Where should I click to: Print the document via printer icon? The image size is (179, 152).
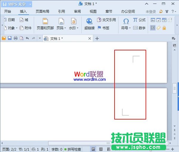(16, 38)
